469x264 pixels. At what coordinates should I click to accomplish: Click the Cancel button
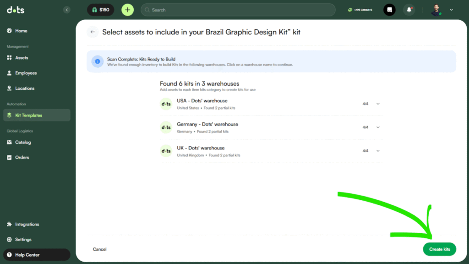[x=99, y=249]
